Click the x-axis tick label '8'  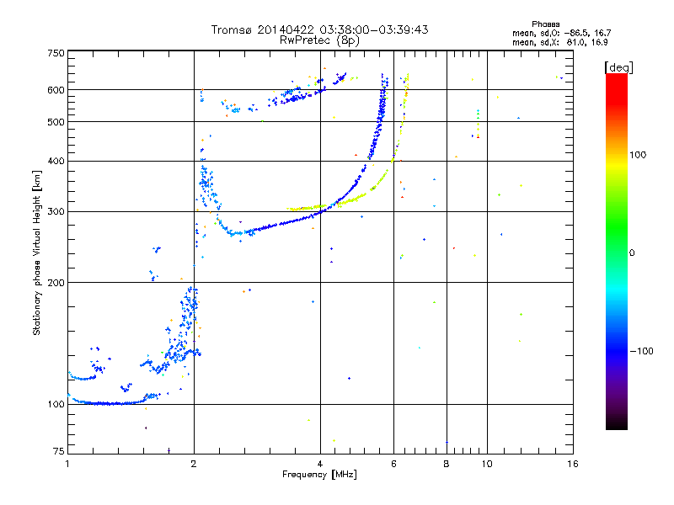[x=447, y=464]
